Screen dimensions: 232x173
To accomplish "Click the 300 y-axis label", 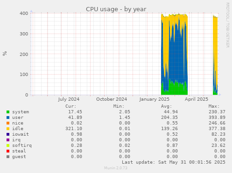I will (x=24, y=34).
